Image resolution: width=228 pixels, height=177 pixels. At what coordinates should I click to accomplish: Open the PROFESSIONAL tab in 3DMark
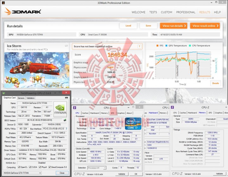point(186,12)
